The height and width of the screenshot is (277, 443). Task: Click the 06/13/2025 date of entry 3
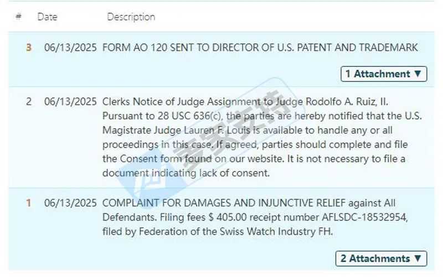70,48
